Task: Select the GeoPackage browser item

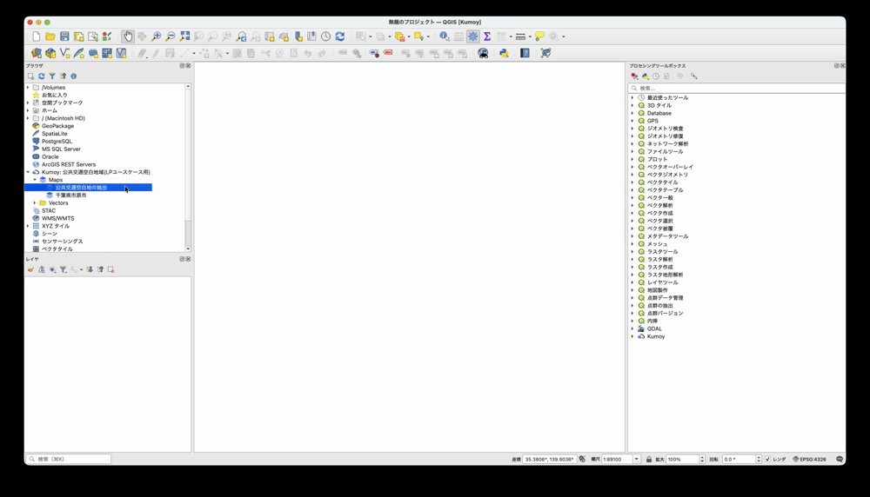Action: pos(57,126)
